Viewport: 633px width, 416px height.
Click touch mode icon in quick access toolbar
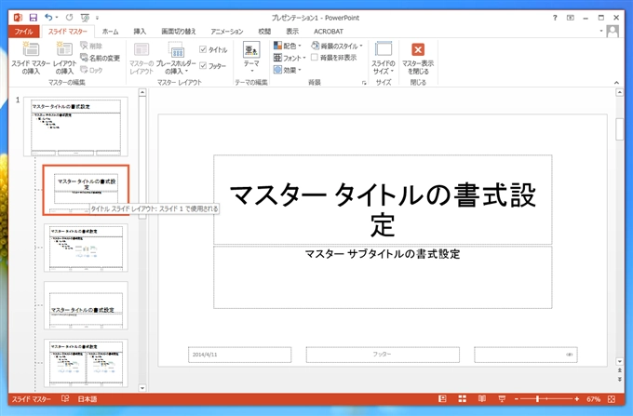click(x=85, y=18)
